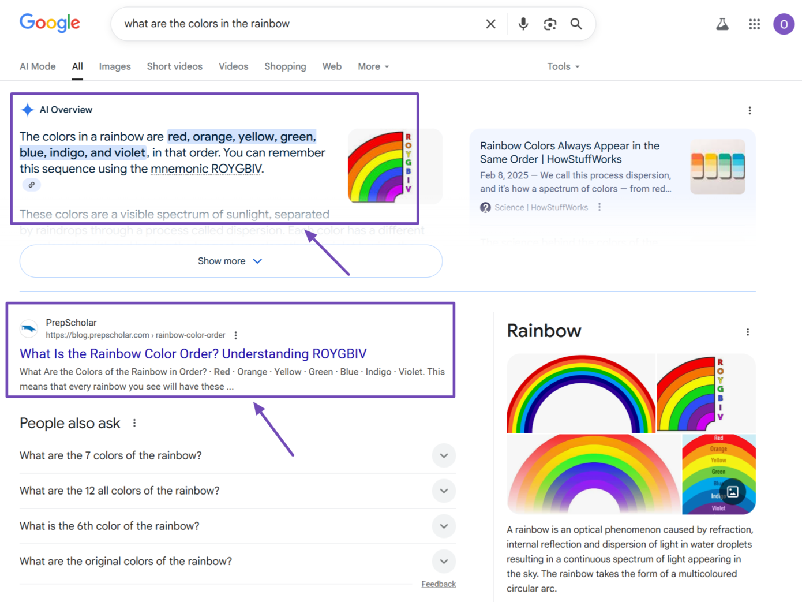The image size is (802, 602).
Task: Open the Web results tab
Action: click(332, 66)
